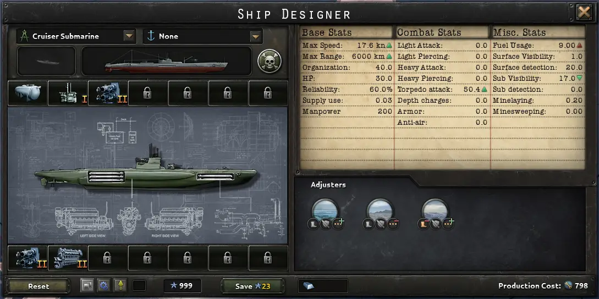This screenshot has width=599, height=299.
Task: Open the engine II module slot
Action: [x=68, y=258]
